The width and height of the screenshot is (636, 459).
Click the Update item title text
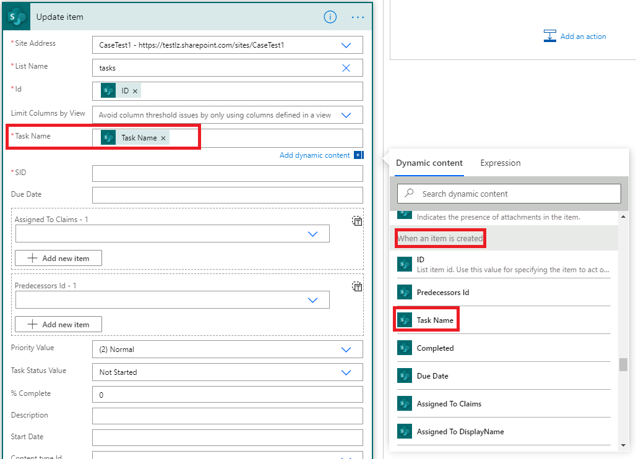[x=59, y=17]
